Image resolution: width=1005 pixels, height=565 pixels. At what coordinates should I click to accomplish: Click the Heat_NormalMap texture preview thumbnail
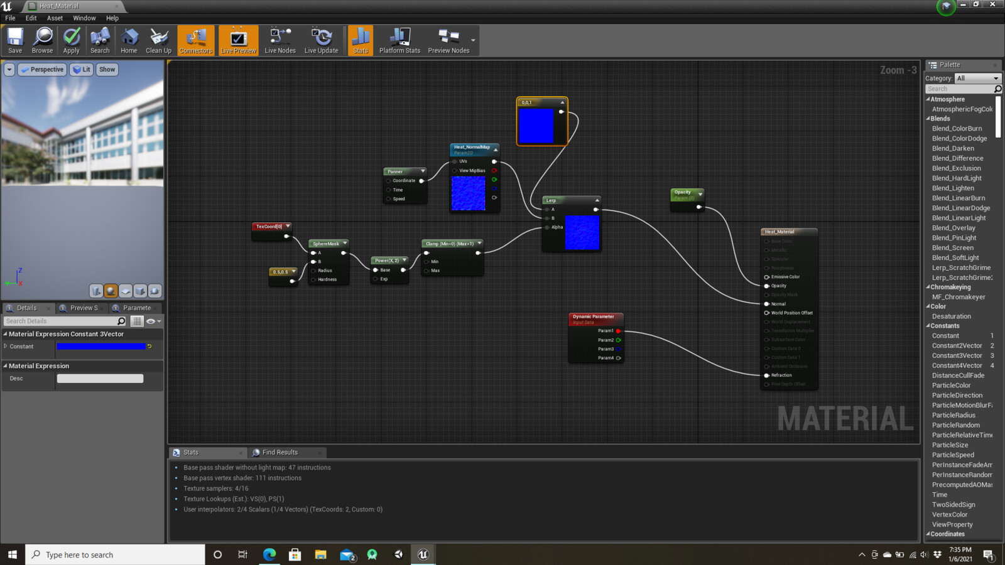469,193
